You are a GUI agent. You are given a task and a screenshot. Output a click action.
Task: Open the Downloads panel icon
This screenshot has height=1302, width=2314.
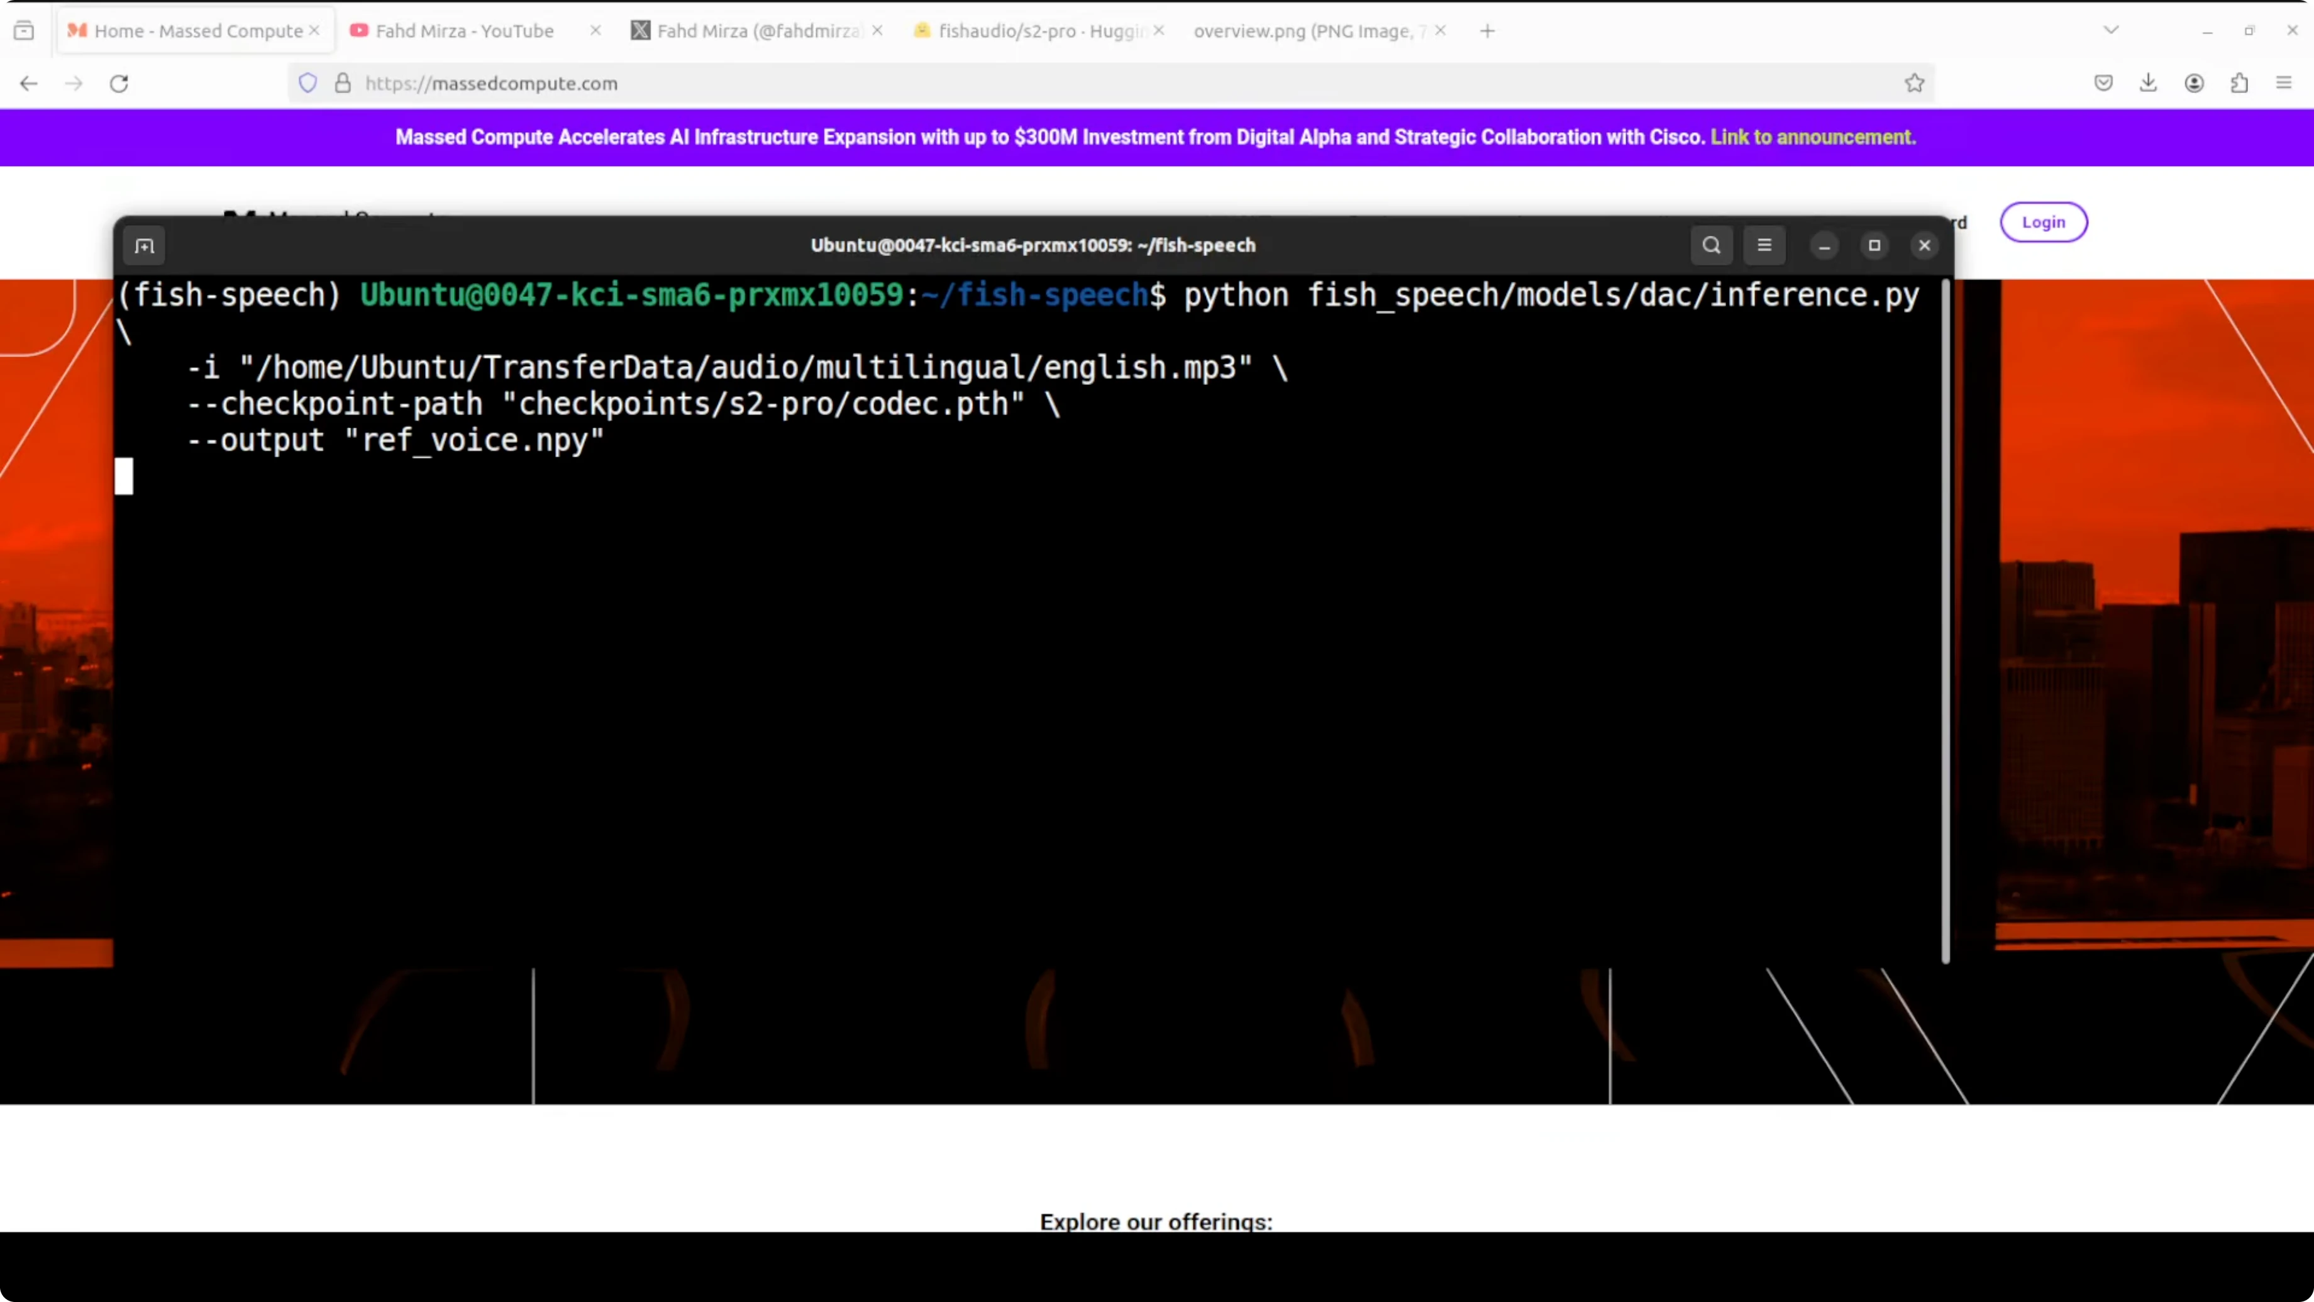pos(2149,82)
